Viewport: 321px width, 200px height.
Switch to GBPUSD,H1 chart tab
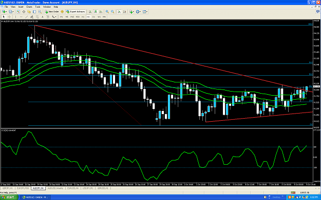103,188
